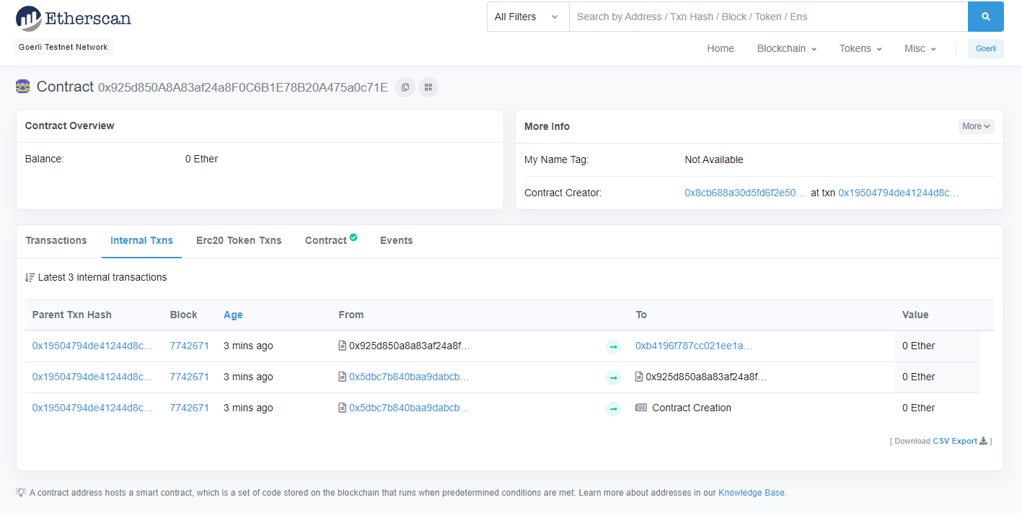Viewport: 1022px width, 513px height.
Task: Click the 0 Ether value in first row
Action: [x=918, y=346]
